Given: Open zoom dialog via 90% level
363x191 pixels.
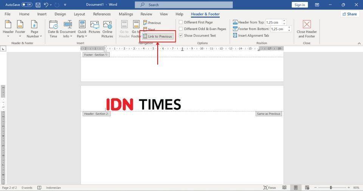Looking at the screenshot, I should click(356, 188).
